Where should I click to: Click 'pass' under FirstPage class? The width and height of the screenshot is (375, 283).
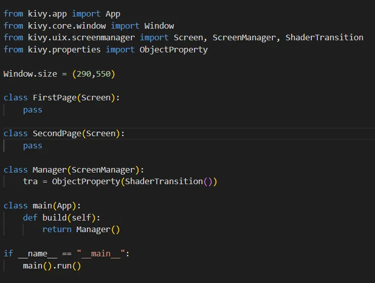(x=32, y=110)
